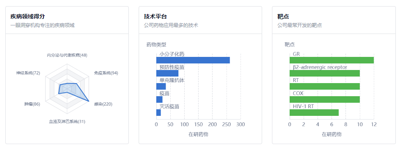Click the HIV-1 RT green bar
This screenshot has width=402, height=149.
(x=314, y=113)
